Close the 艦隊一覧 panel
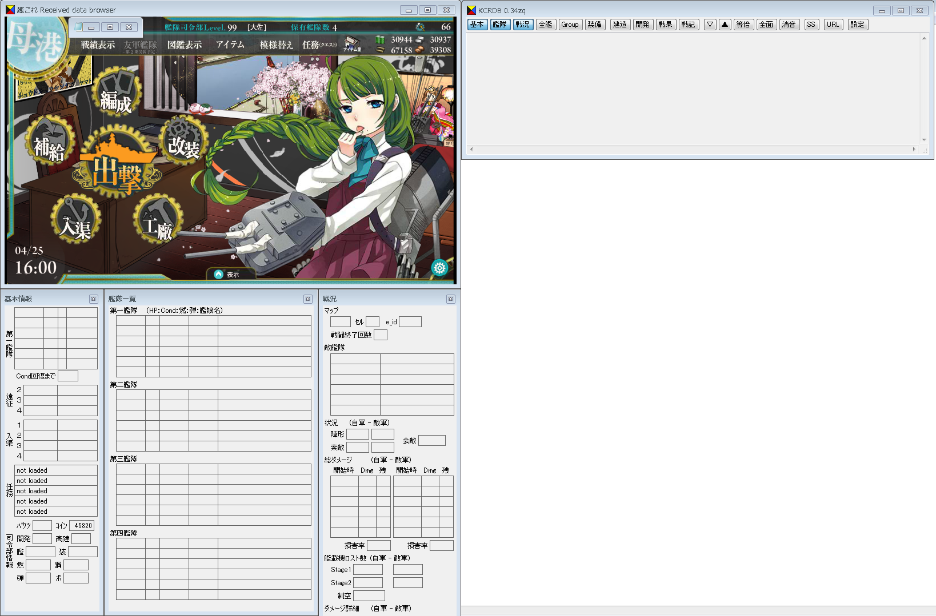936x616 pixels. click(307, 299)
